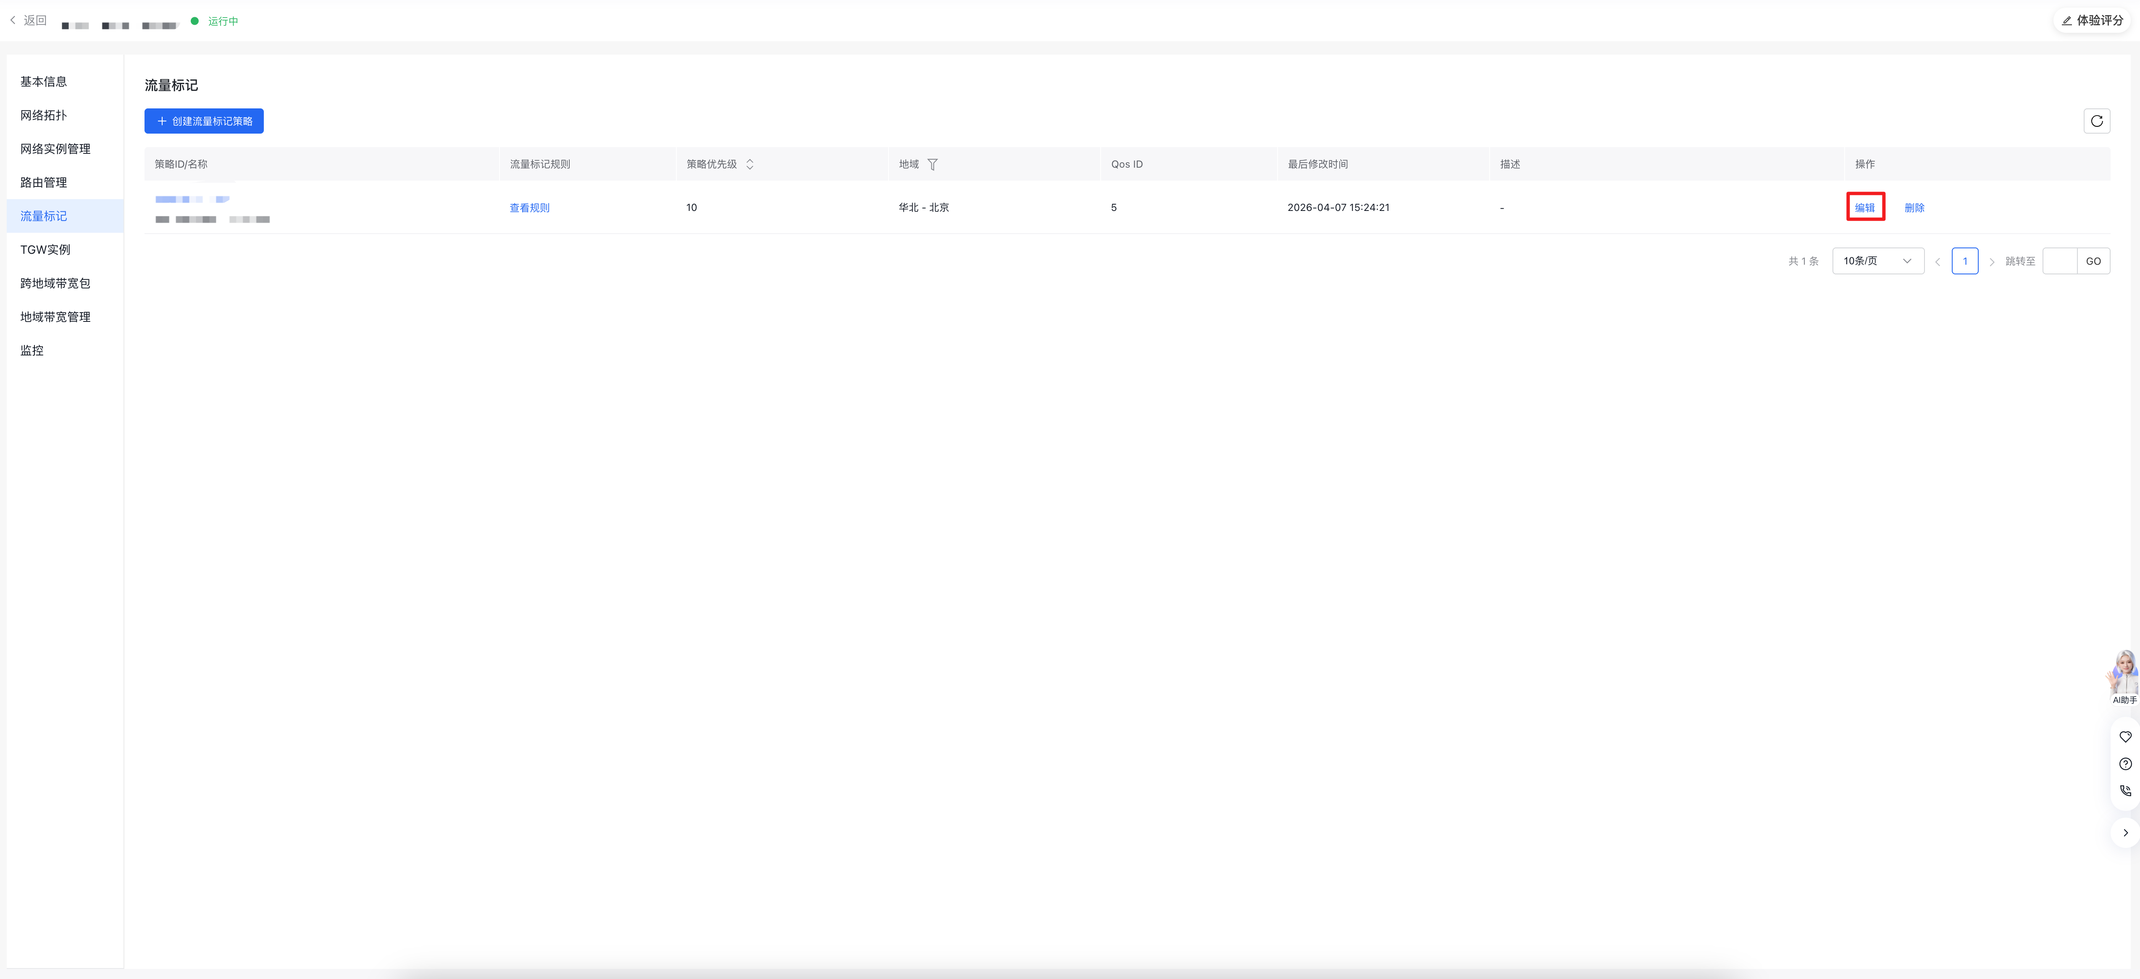The height and width of the screenshot is (979, 2140).
Task: Open TGW实例 in sidebar
Action: 65,250
